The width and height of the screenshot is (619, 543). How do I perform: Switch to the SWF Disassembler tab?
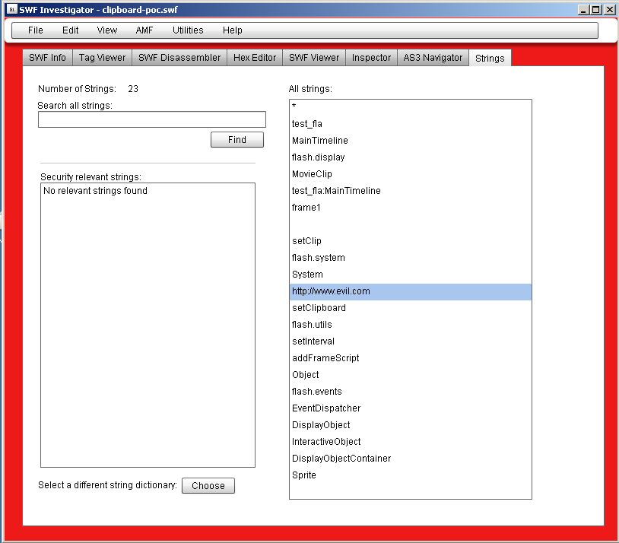click(x=179, y=58)
